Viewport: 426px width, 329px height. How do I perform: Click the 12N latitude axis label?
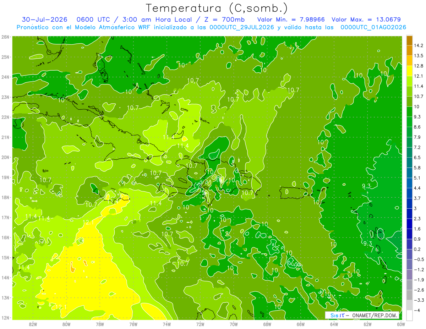(x=5, y=318)
